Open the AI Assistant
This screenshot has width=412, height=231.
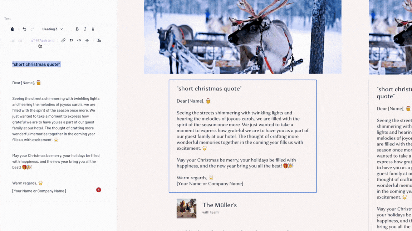click(42, 40)
